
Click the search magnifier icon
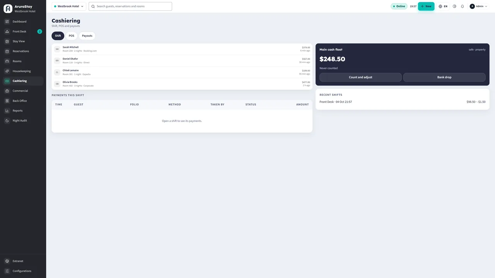click(93, 6)
